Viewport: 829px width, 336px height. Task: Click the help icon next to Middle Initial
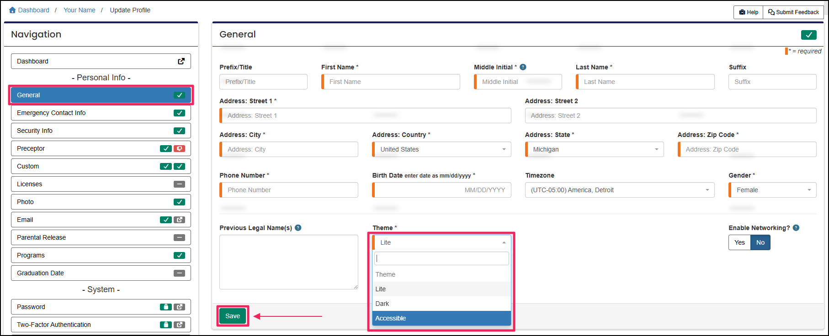point(523,67)
